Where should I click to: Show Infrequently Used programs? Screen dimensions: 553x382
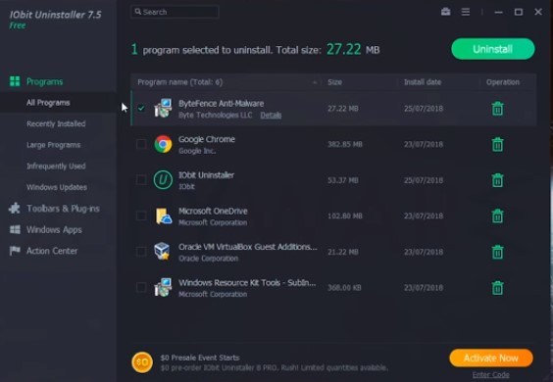click(56, 166)
